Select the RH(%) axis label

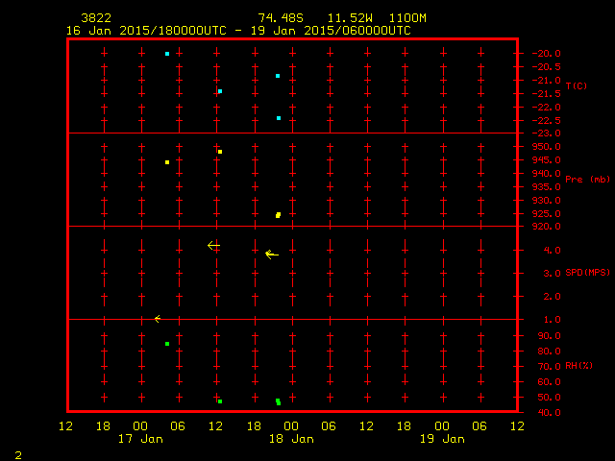[x=578, y=365]
